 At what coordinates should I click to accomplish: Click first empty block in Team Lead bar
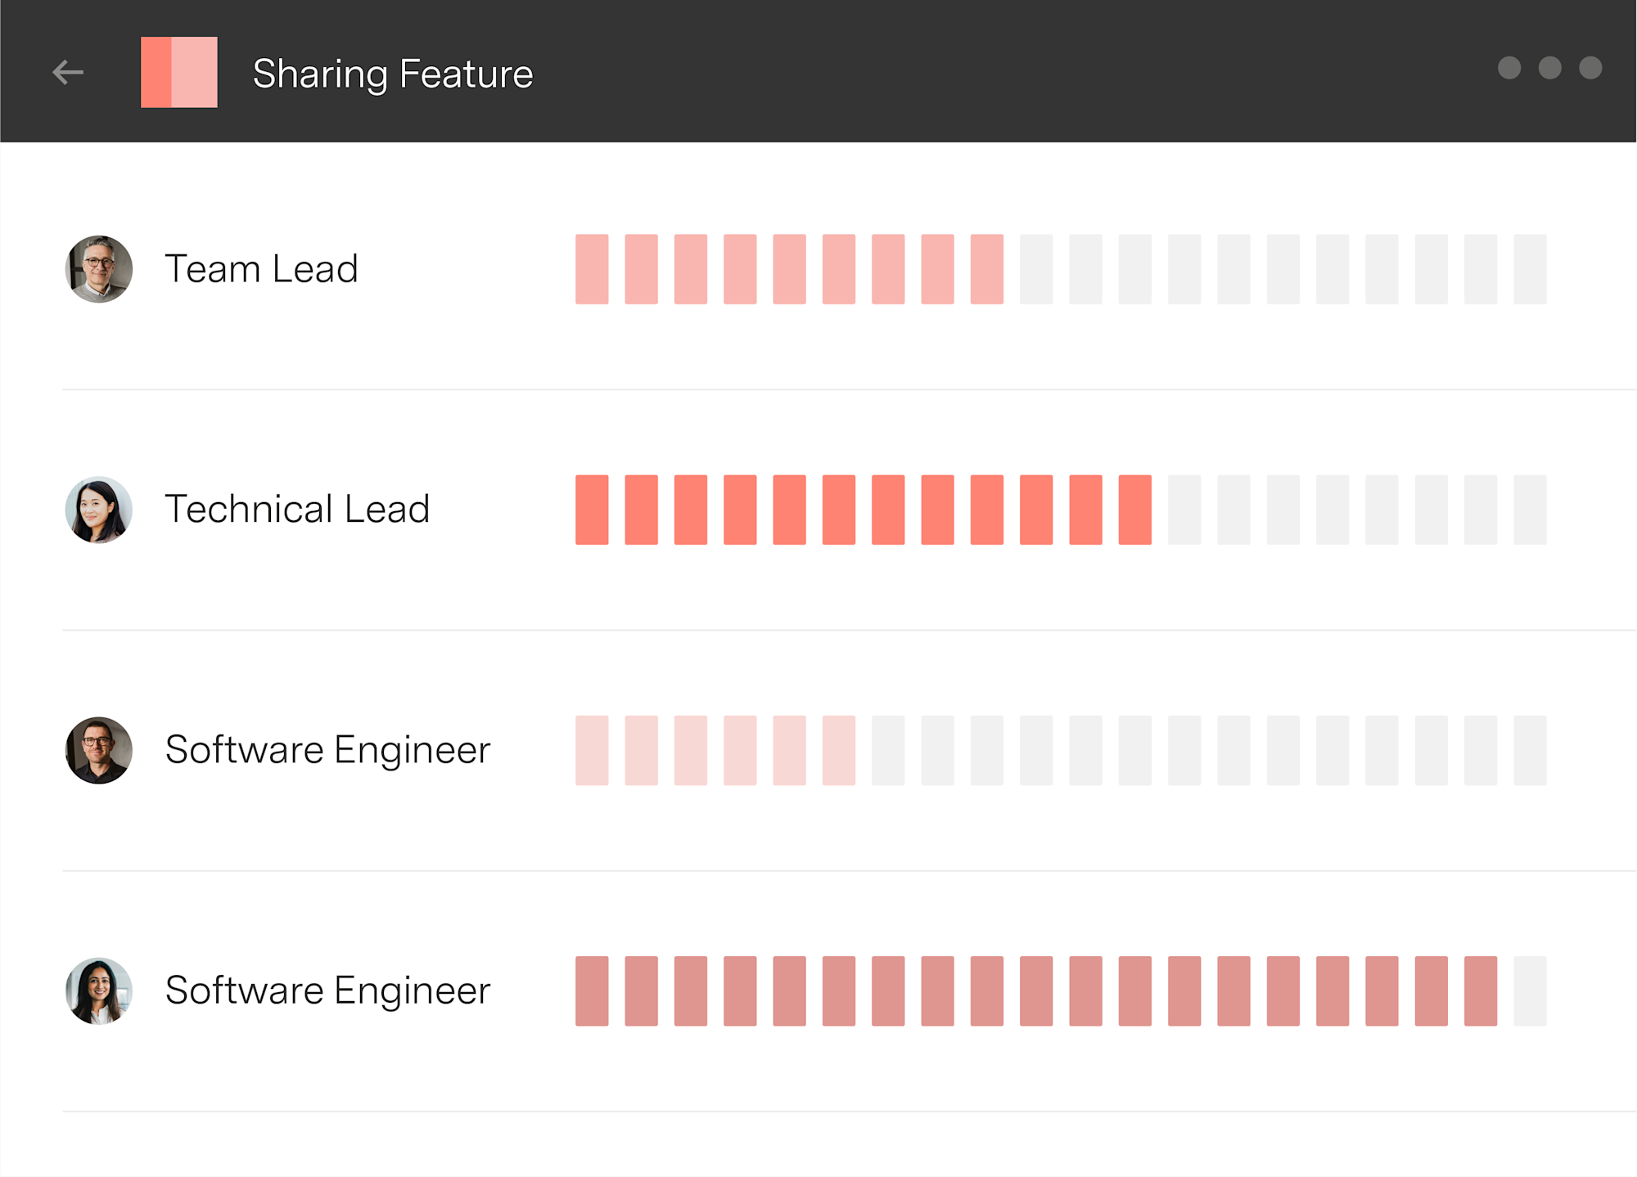[1036, 269]
